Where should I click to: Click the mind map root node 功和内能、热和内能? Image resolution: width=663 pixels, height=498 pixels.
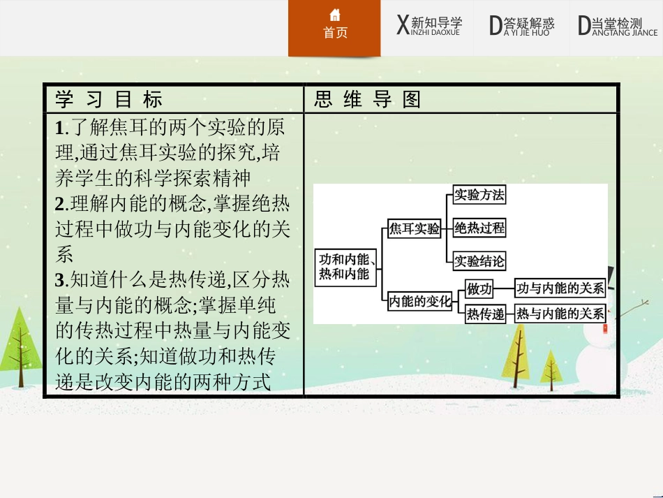pos(345,268)
